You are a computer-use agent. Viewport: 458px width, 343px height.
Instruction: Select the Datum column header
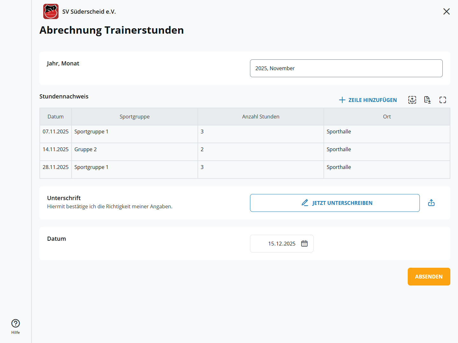click(x=56, y=117)
